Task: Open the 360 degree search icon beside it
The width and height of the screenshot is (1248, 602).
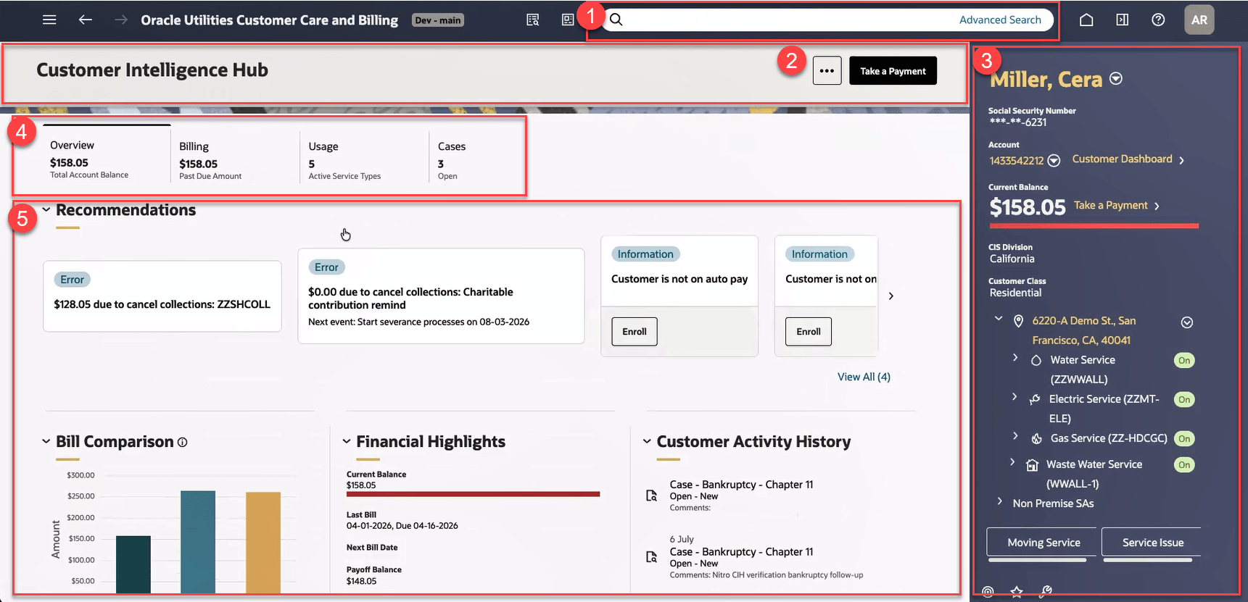Action: (x=568, y=20)
